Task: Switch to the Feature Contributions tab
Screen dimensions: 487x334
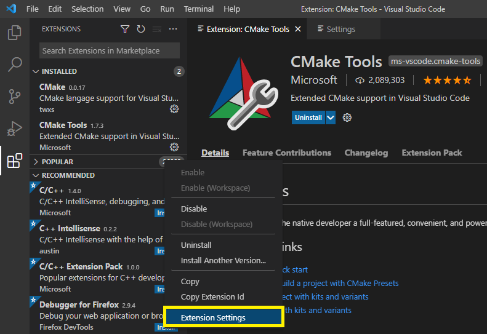Action: click(286, 153)
